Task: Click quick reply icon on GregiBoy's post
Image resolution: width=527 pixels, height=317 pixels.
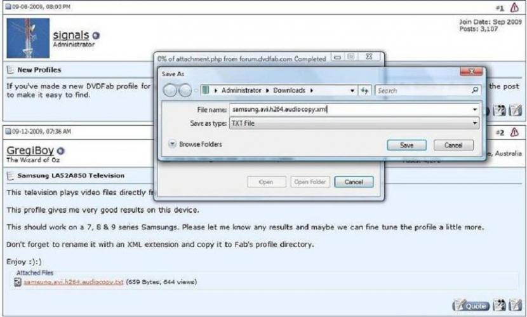Action: point(515,305)
